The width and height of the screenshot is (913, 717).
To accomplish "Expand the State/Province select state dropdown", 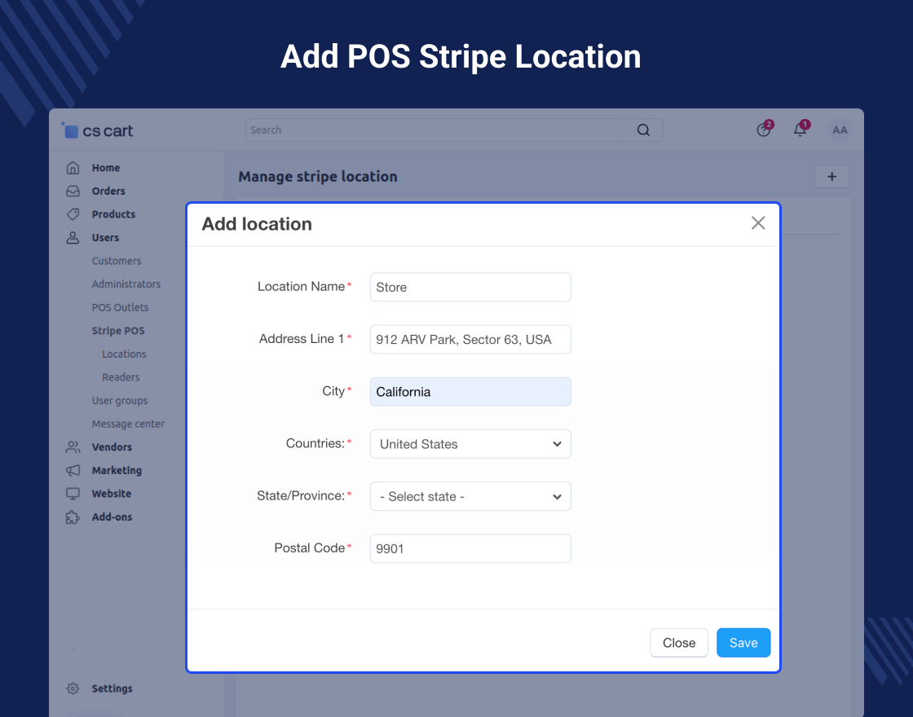I will (x=470, y=496).
